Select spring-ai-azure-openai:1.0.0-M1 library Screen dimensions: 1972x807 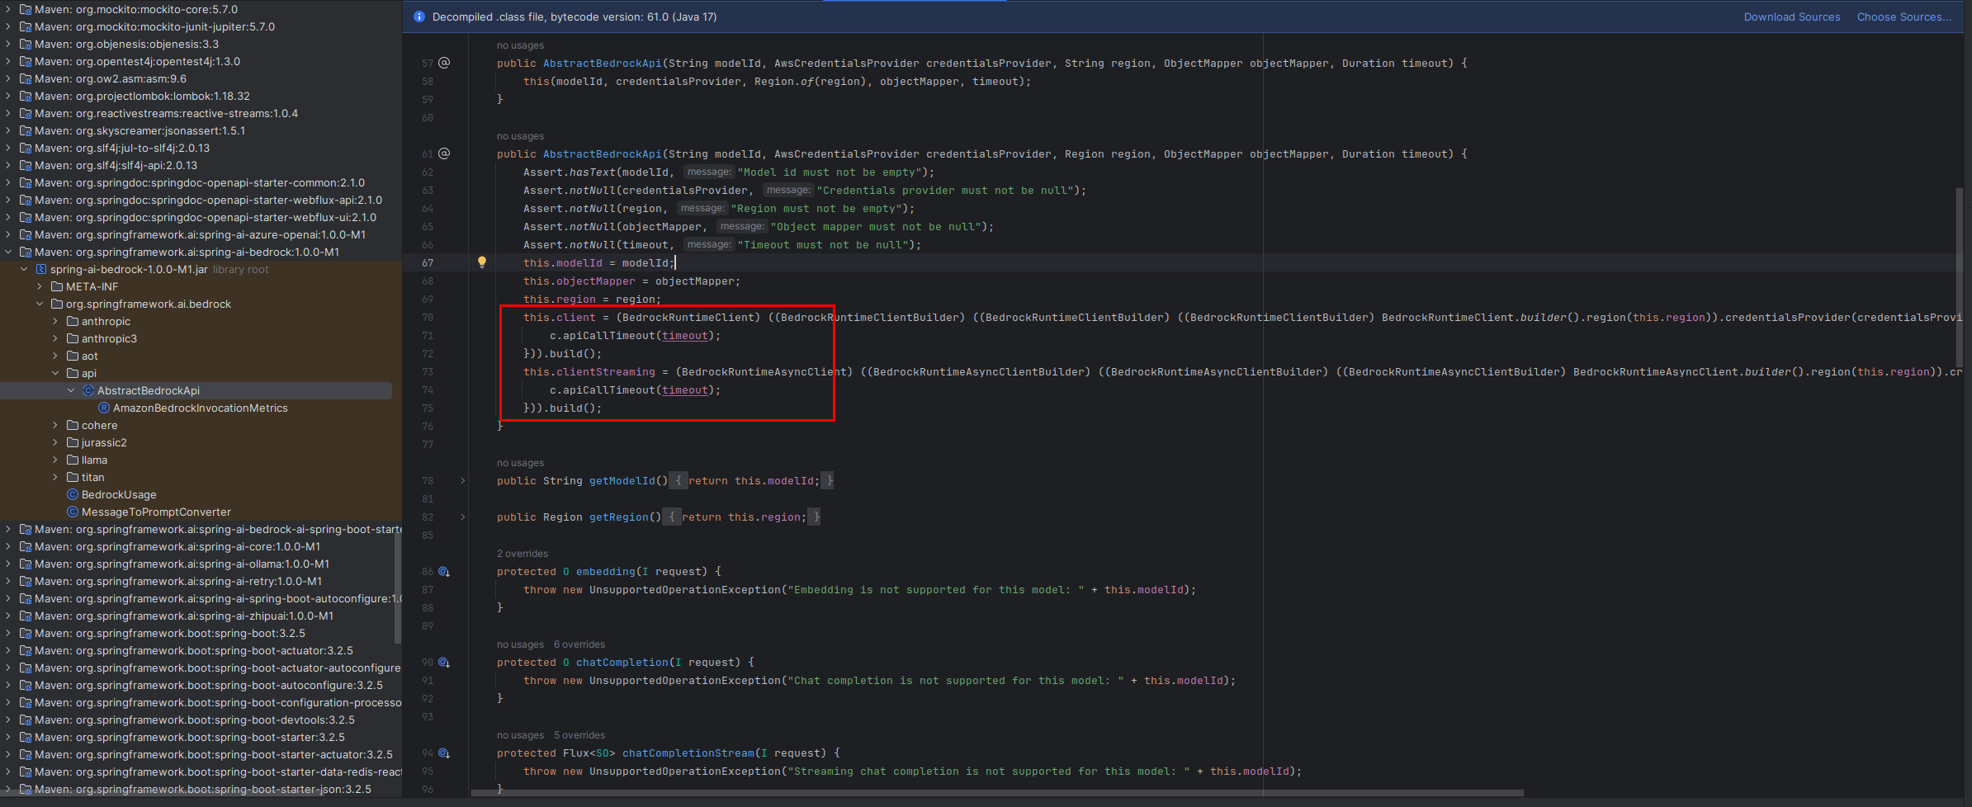pos(200,234)
